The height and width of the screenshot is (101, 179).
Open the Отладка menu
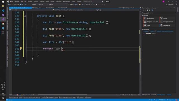[x=42, y=2]
